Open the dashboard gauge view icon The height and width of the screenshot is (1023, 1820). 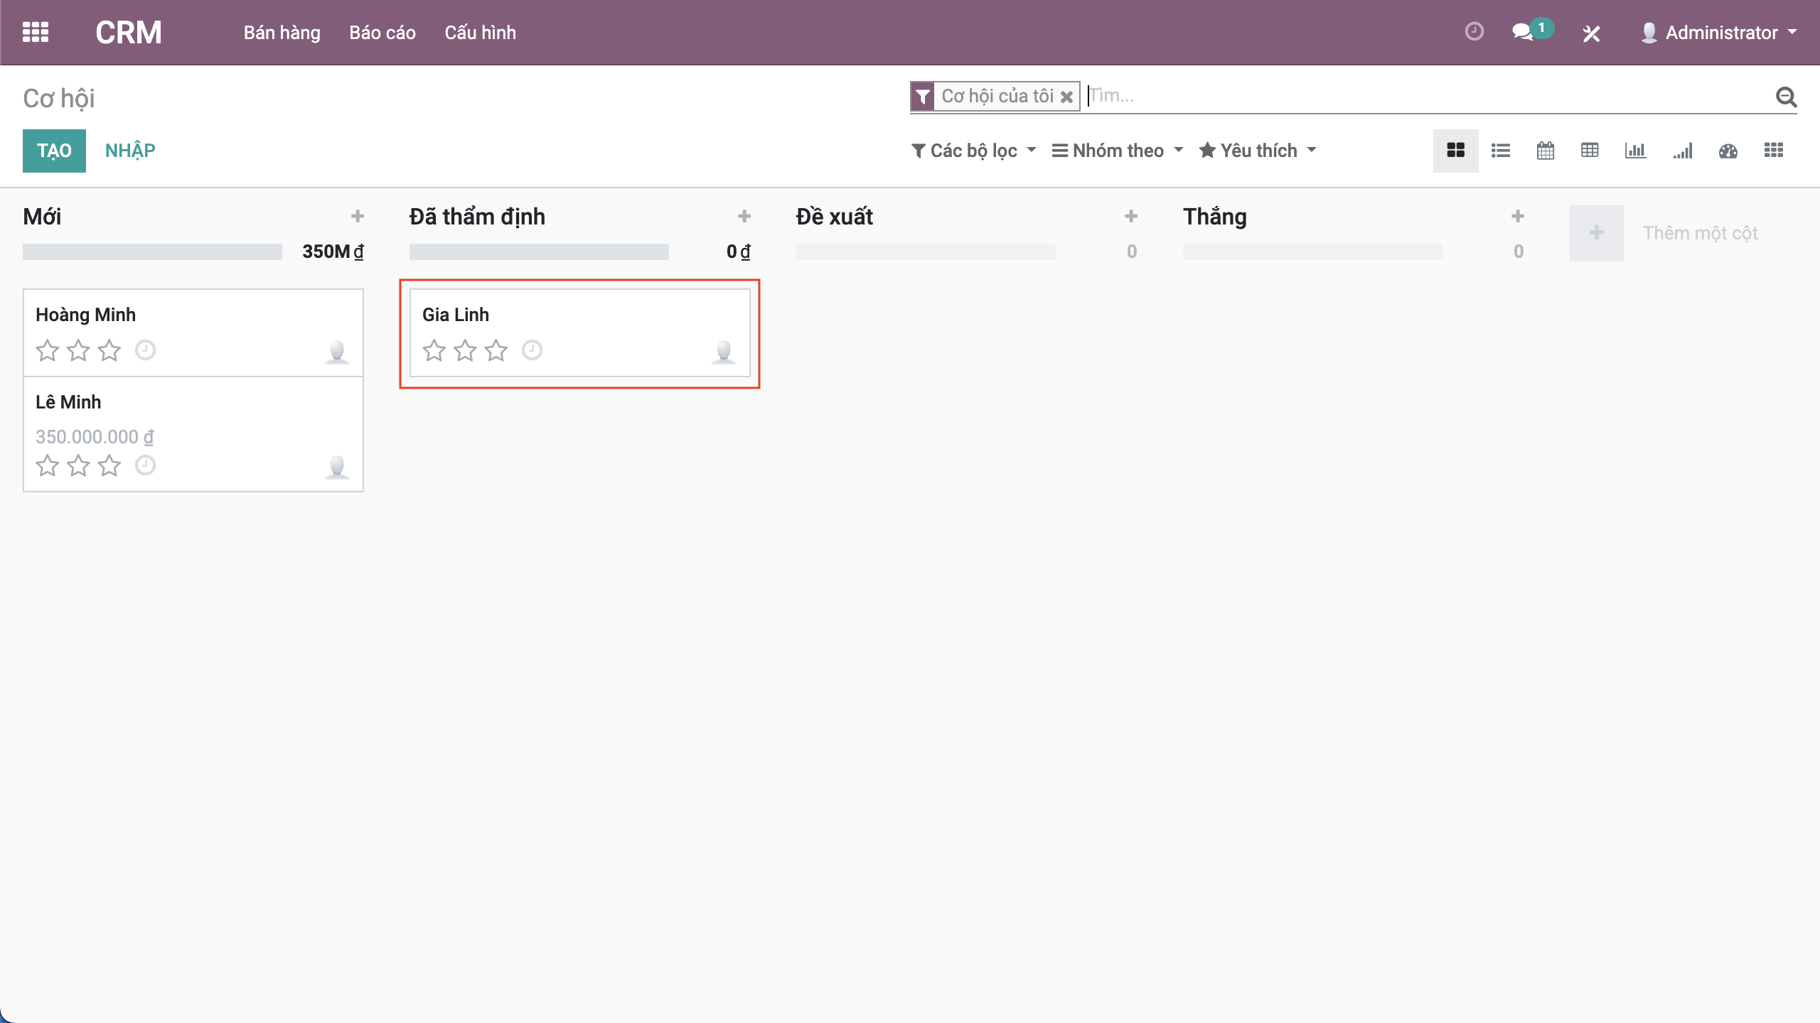point(1728,151)
